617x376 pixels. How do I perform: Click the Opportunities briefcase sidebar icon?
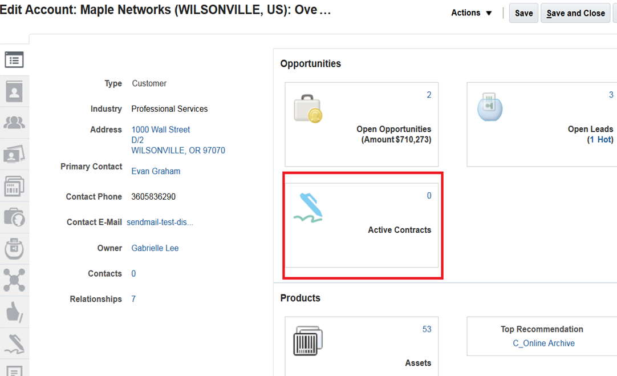click(x=14, y=217)
